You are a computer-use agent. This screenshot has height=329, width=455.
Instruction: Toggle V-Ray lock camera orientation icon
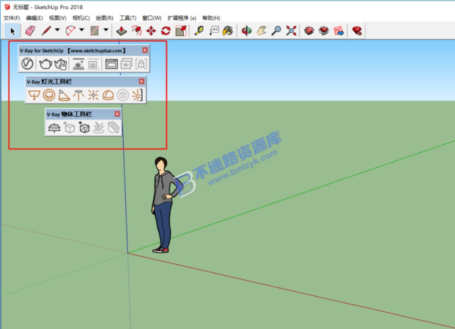click(141, 64)
